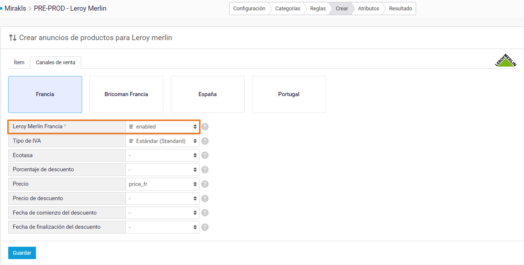Go to the Configuración step
Image resolution: width=524 pixels, height=265 pixels.
point(249,9)
